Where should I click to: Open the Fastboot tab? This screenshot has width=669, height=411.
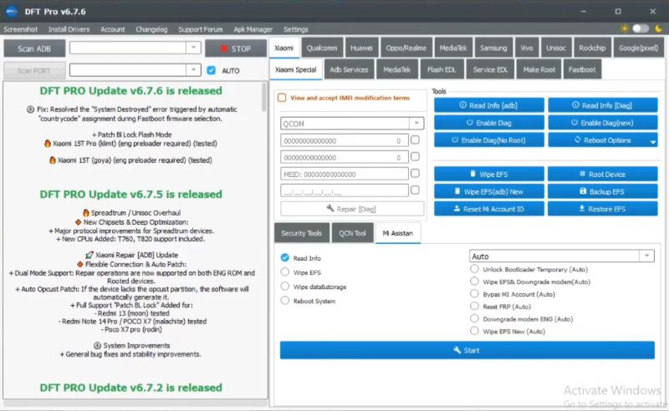tap(582, 69)
